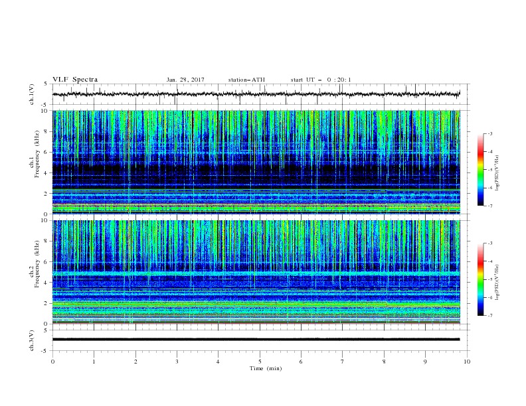Click the "-5" value on ch.2 colorbar
Screen dimensions: 526x406
(x=489, y=279)
